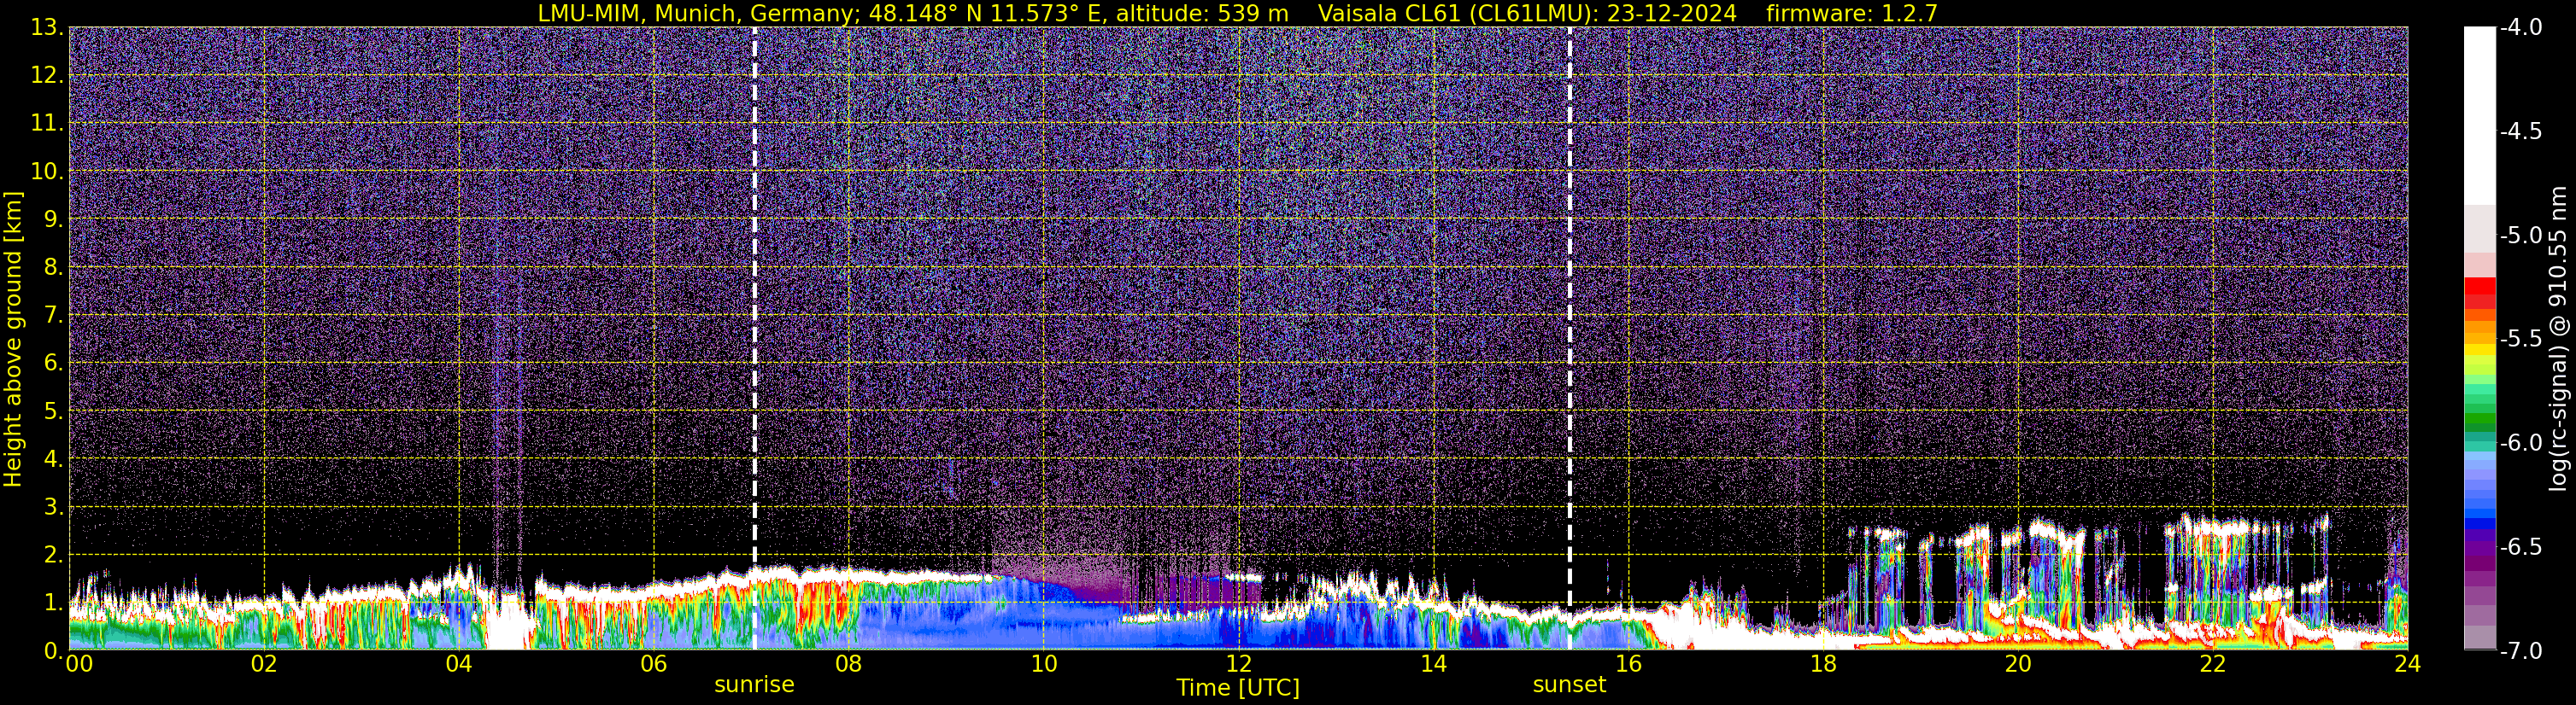Click the 'Time [UTC]' axis label
The height and width of the screenshot is (705, 2576).
click(1238, 687)
